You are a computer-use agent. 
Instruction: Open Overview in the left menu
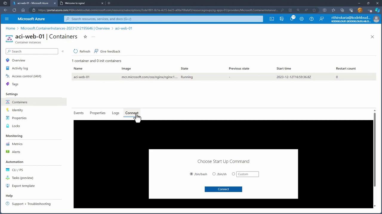[19, 60]
